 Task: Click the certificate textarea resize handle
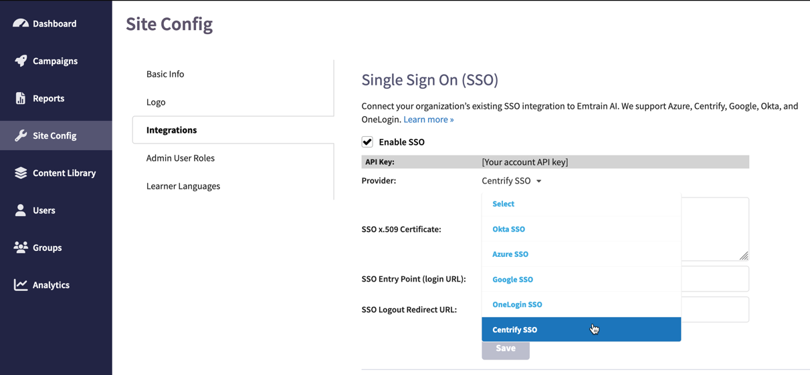pos(744,256)
